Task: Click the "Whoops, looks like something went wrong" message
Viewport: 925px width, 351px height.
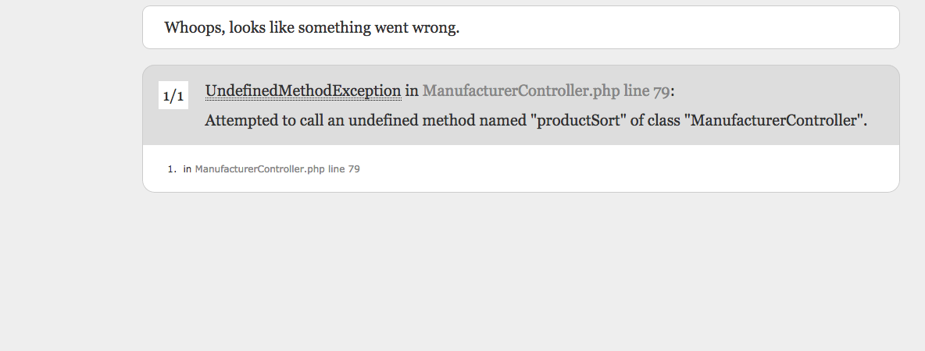Action: point(312,28)
